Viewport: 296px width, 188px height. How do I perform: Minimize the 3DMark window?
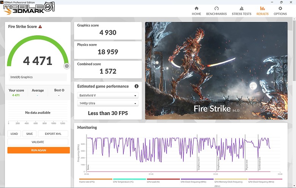pos(272,2)
